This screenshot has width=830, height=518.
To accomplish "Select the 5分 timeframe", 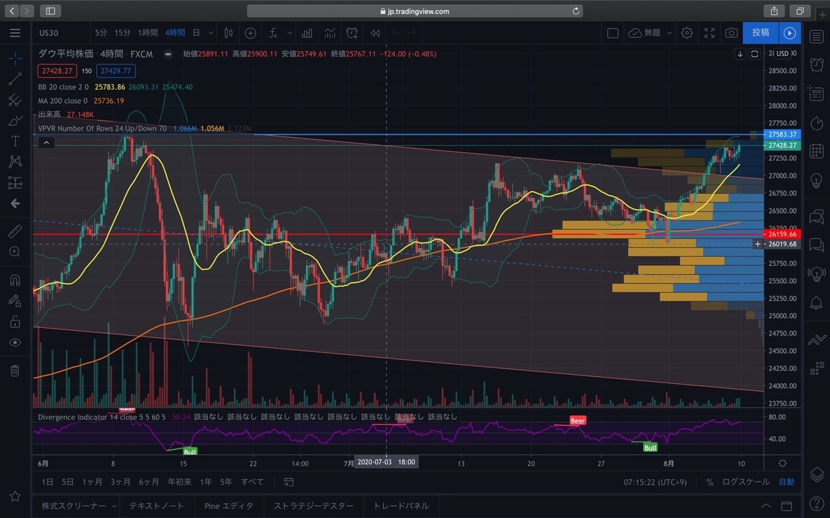I will (102, 32).
